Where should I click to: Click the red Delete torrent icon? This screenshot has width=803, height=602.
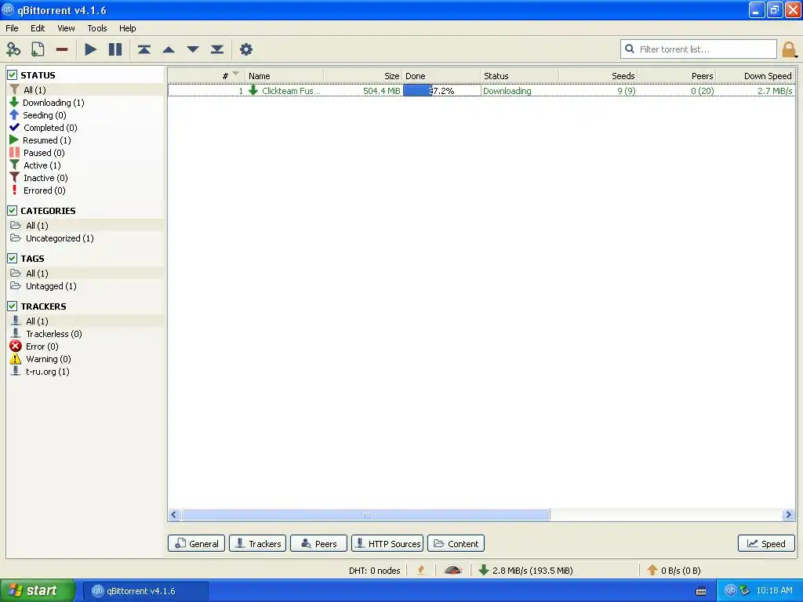click(x=62, y=49)
